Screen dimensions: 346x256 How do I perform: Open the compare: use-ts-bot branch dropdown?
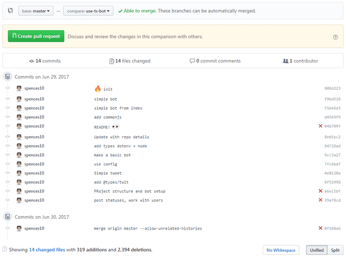click(x=88, y=11)
